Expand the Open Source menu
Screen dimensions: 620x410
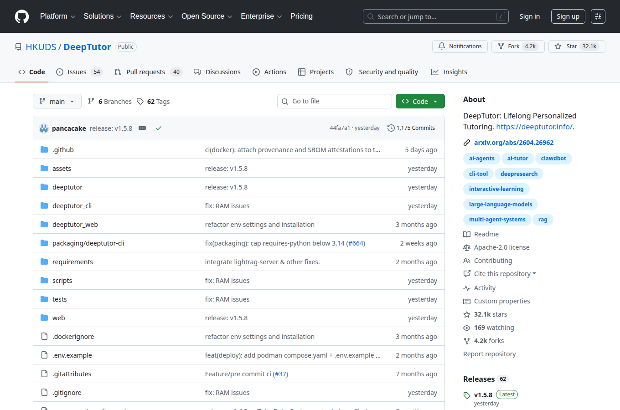click(x=207, y=16)
